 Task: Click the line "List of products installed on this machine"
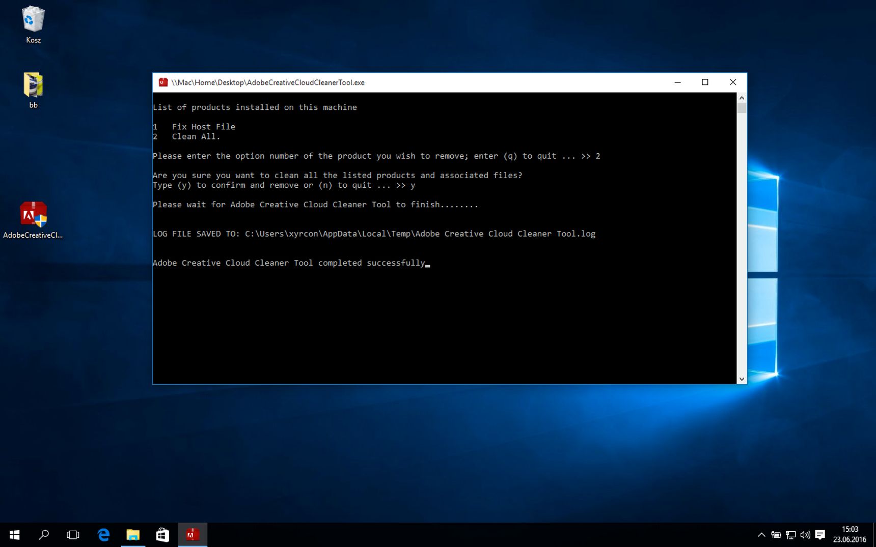coord(255,107)
